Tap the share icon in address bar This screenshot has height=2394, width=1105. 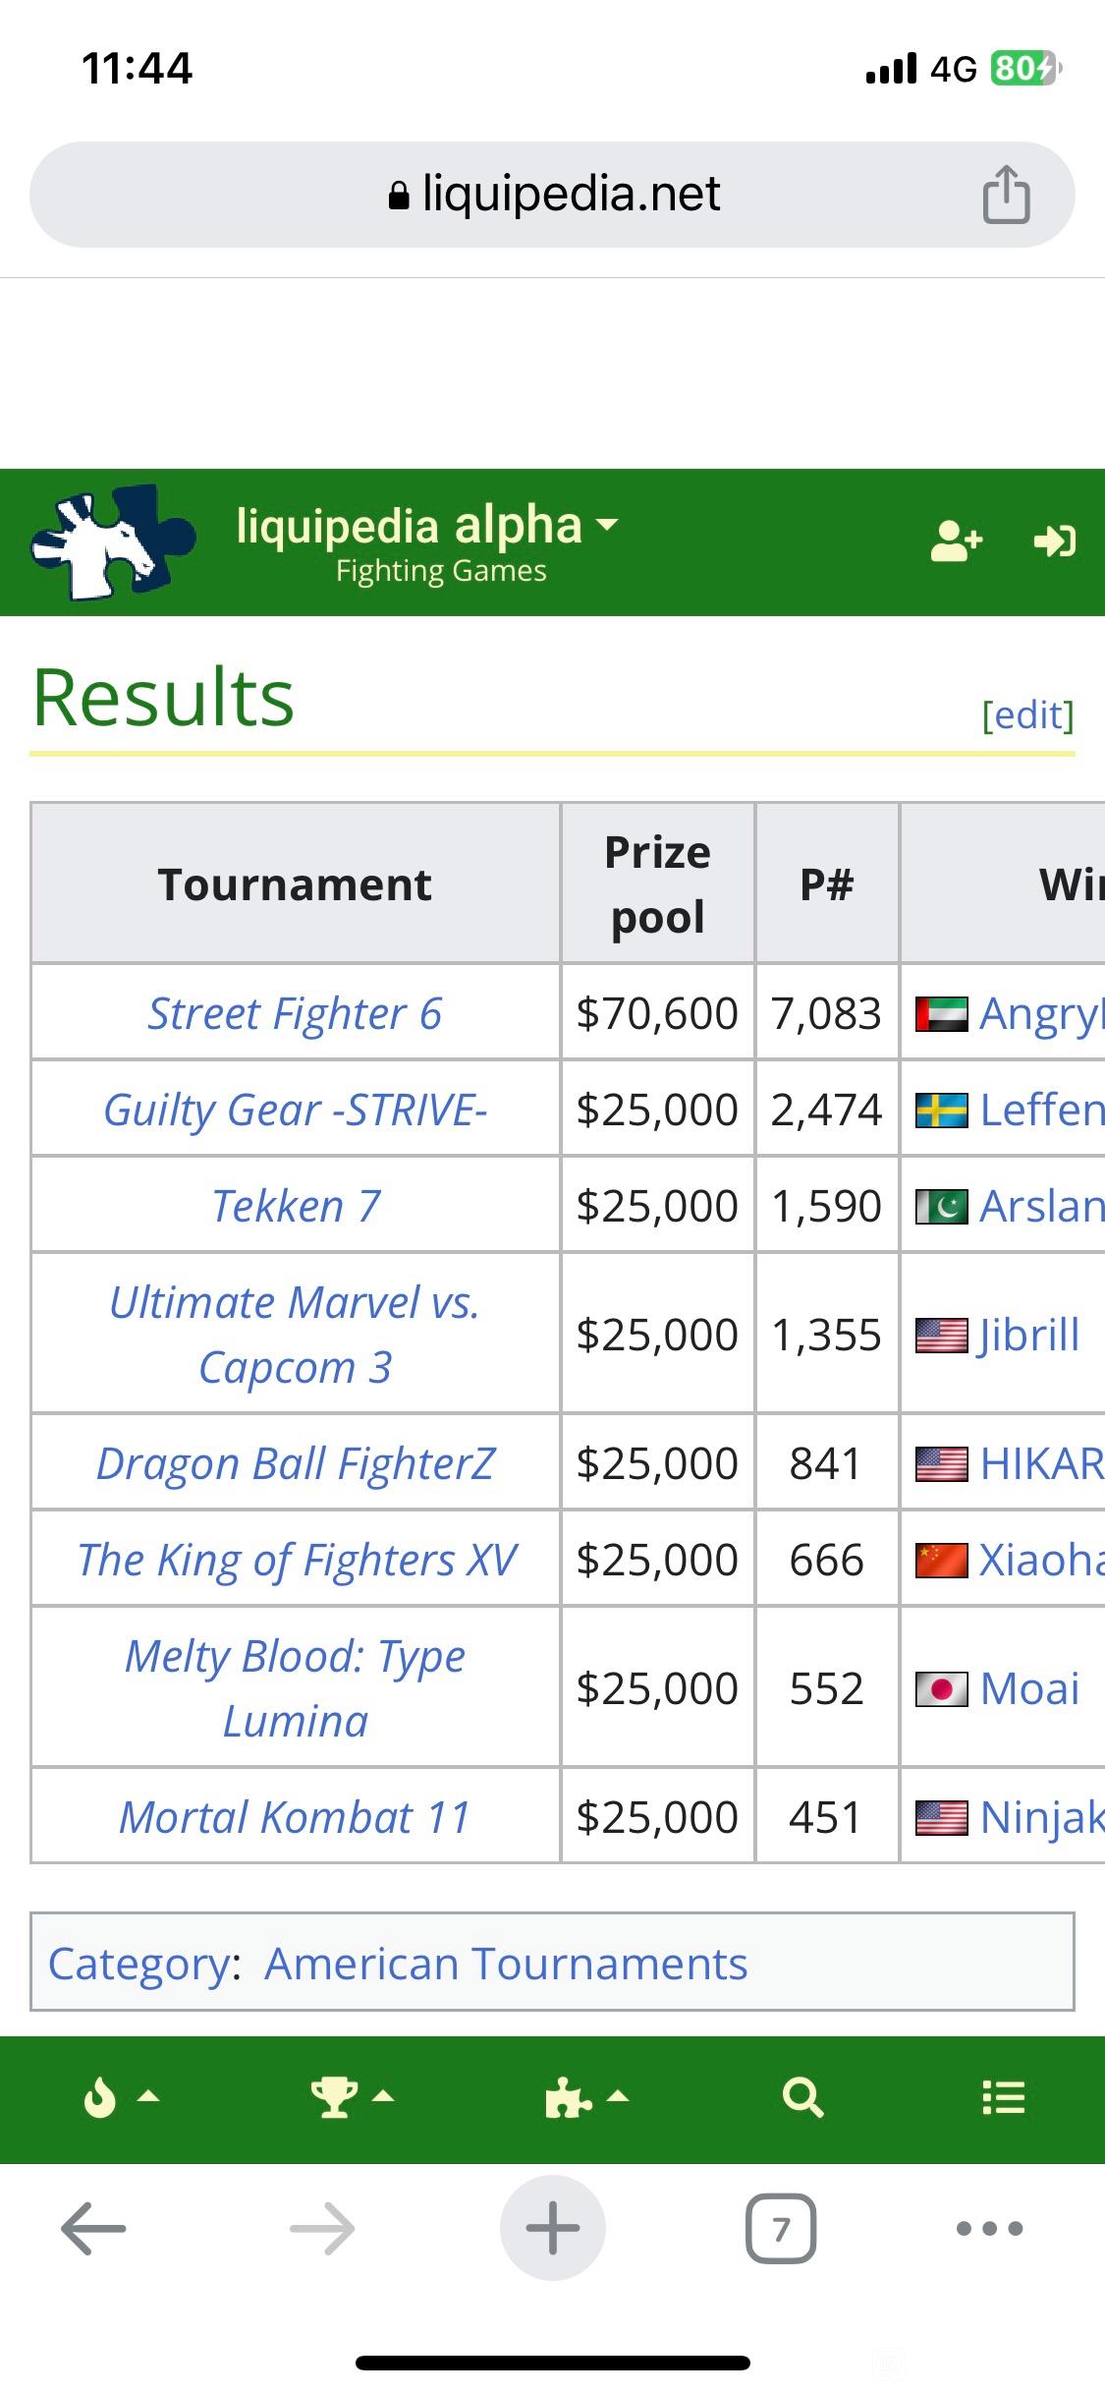(x=1006, y=196)
